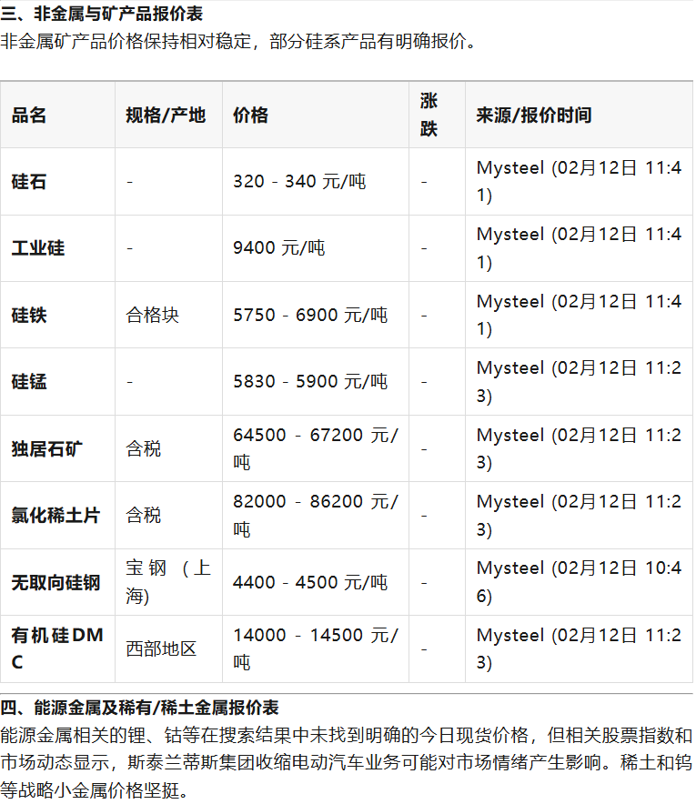Select the 氯化稀土片 price cell

[x=315, y=515]
